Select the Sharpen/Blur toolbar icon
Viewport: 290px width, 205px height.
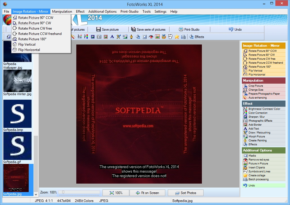(93, 37)
